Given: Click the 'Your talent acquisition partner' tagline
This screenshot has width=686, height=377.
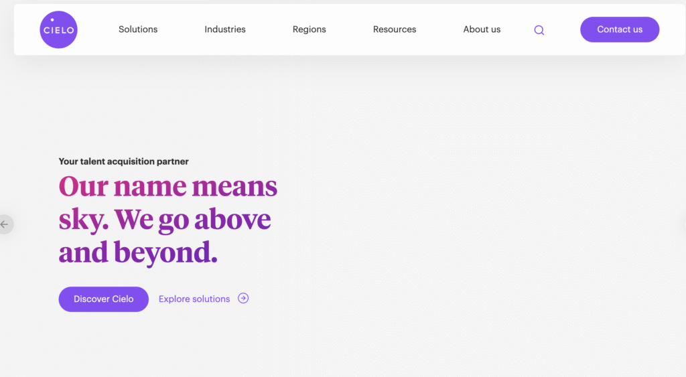Looking at the screenshot, I should [123, 161].
